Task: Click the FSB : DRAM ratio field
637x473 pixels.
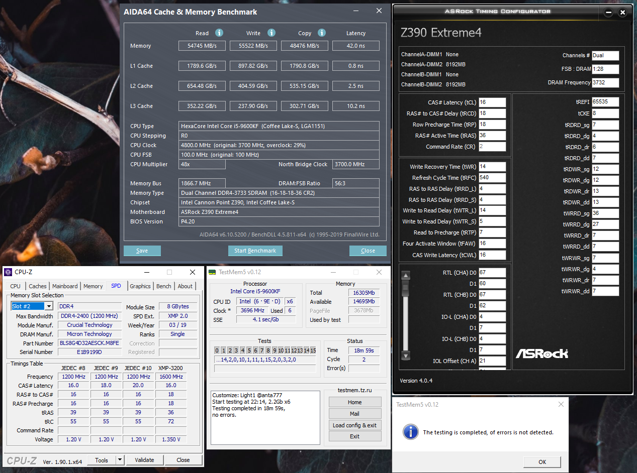Action: click(605, 69)
